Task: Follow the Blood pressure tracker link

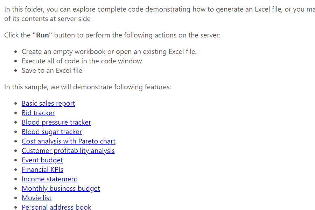Action: coord(56,122)
